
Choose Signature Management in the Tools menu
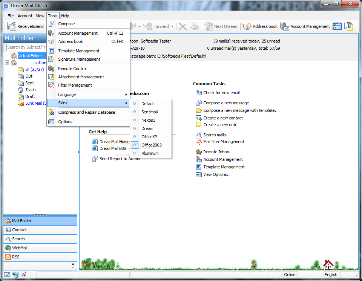coord(88,59)
